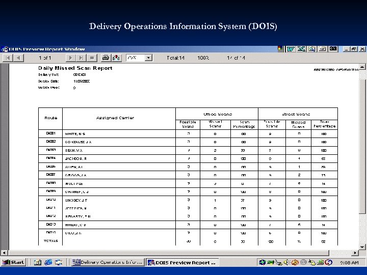This screenshot has height=275, width=367.
Task: Click the Route column header
Action: (x=51, y=118)
